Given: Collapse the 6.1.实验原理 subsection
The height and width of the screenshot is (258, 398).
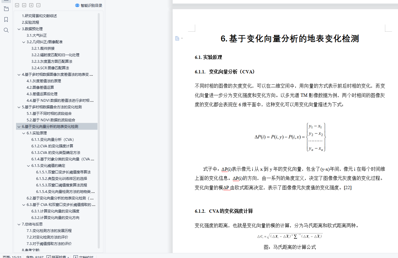Looking at the screenshot, I should pos(24,133).
